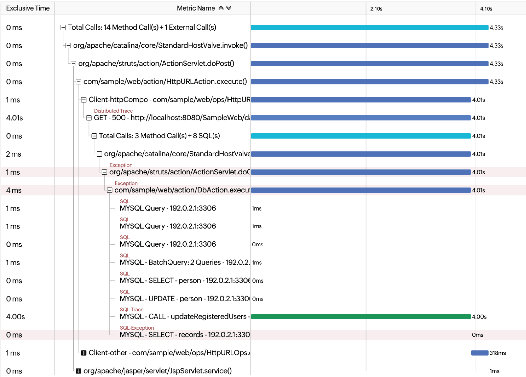The height and width of the screenshot is (377, 526).
Task: Open the SQL-Trace label for updateRegisteredUsers
Action: (x=132, y=310)
